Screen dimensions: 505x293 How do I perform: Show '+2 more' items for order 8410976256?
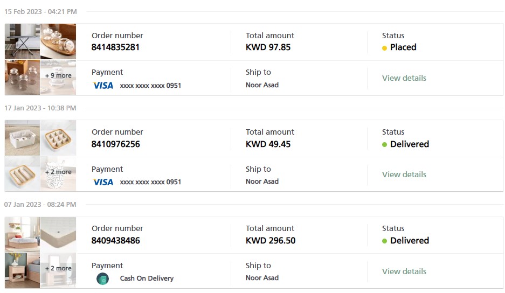[58, 172]
